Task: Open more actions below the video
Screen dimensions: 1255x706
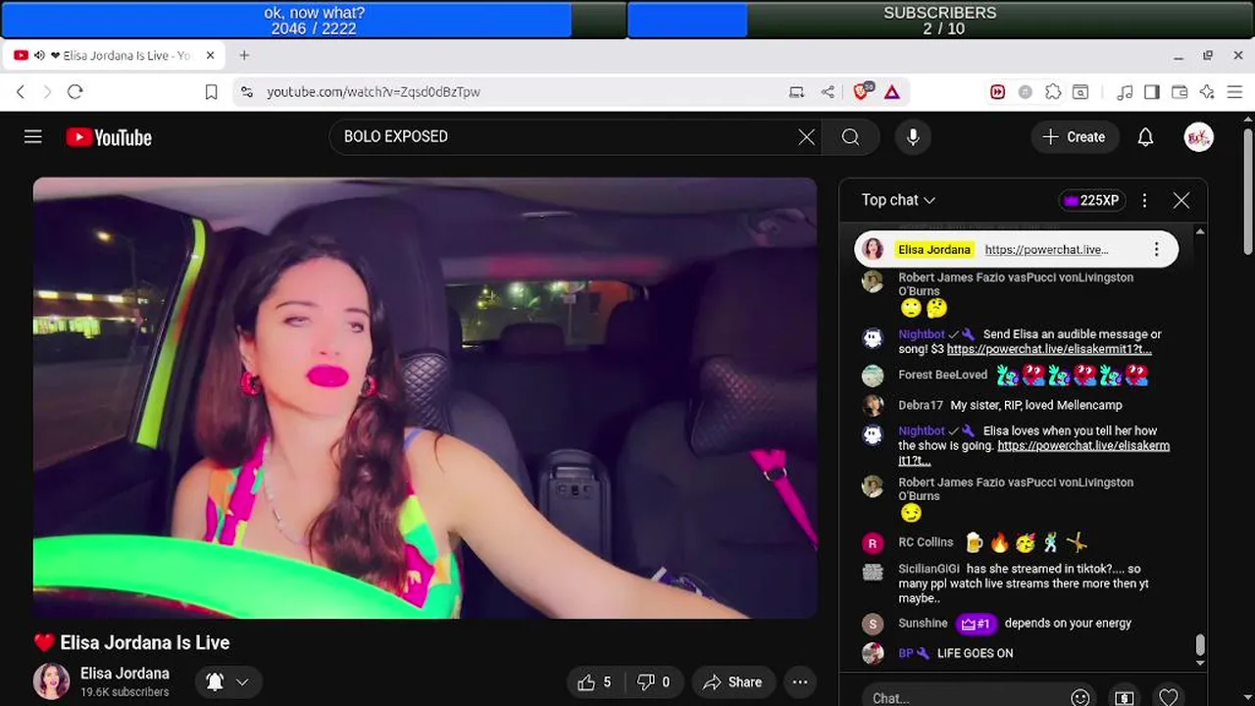Action: (800, 682)
